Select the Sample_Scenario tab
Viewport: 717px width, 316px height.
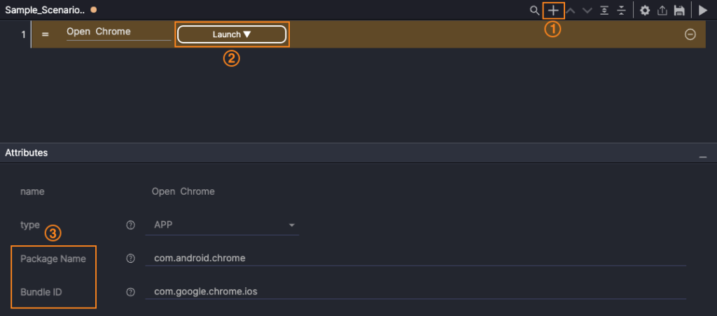pos(45,10)
